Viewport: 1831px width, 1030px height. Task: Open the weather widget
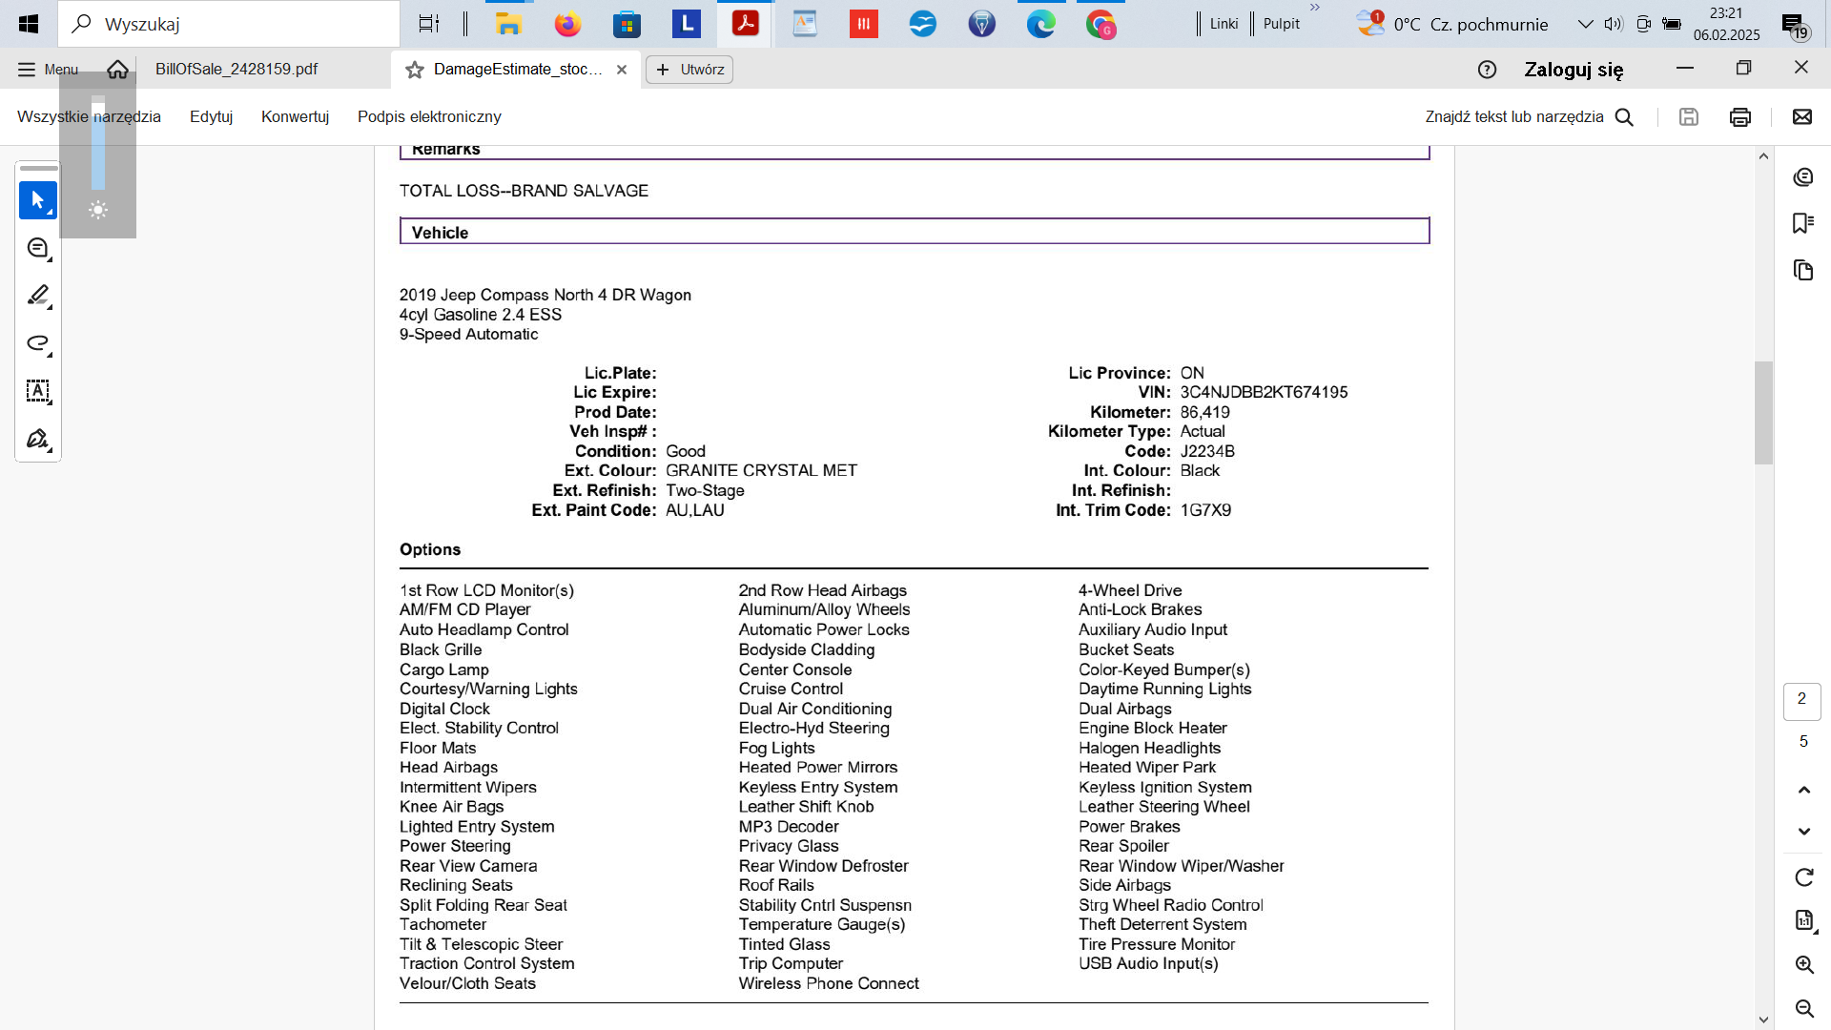click(x=1451, y=24)
